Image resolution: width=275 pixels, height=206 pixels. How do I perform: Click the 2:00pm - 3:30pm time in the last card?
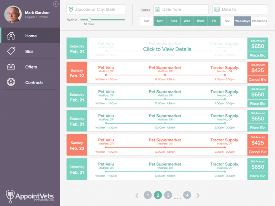coord(225,176)
